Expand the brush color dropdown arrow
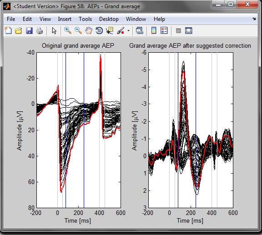 click(128, 31)
